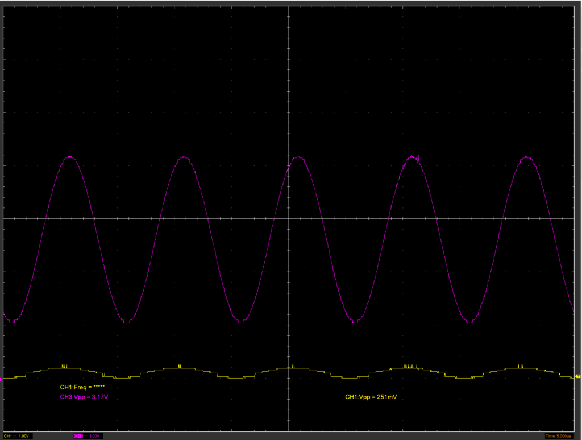The height and width of the screenshot is (440, 582).
Task: Click the rightmost crest of yellow CH1 trace
Action: 520,367
